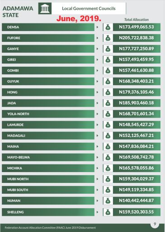
Task: Click money bag icon next to GANYE allocation
Action: (x=108, y=49)
